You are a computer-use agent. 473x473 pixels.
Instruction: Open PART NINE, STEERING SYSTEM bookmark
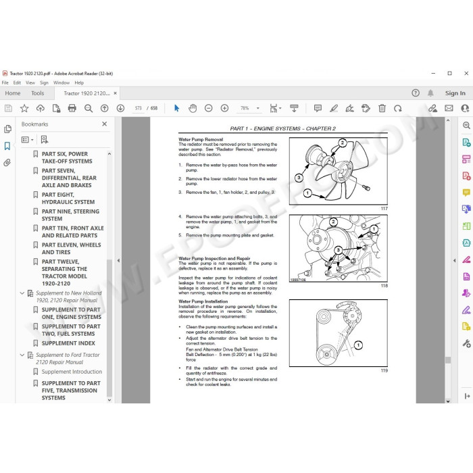(x=70, y=215)
